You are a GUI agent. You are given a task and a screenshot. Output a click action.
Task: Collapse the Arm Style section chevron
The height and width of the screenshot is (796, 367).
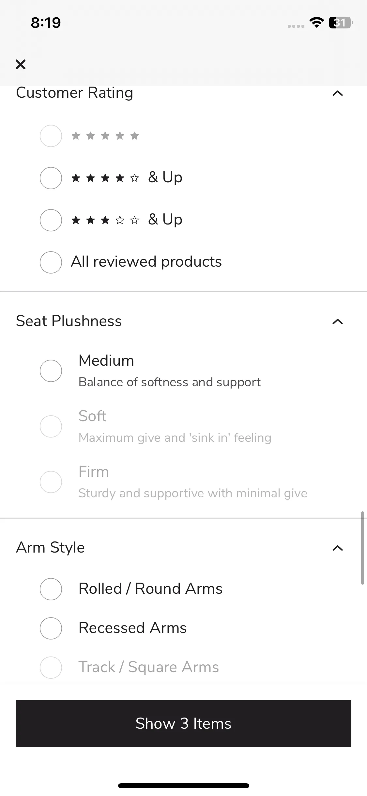[338, 548]
